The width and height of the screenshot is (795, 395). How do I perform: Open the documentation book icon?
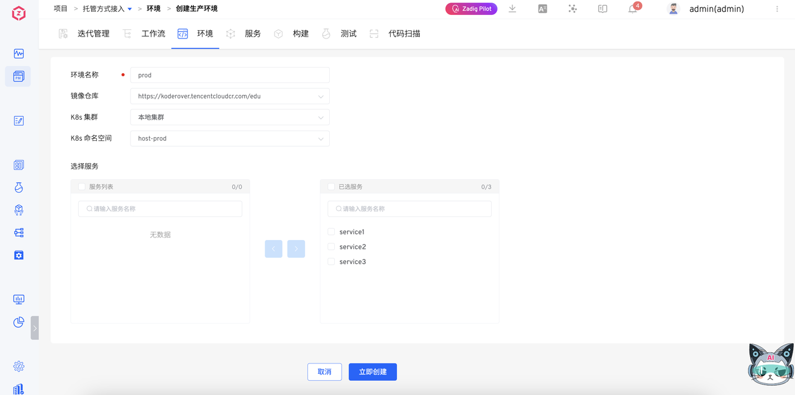[x=602, y=9]
